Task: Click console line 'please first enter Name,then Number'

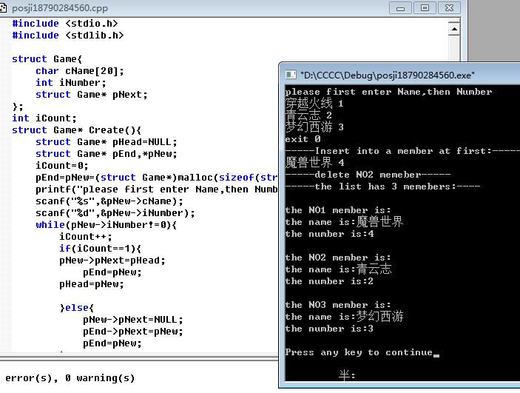Action: click(x=388, y=92)
